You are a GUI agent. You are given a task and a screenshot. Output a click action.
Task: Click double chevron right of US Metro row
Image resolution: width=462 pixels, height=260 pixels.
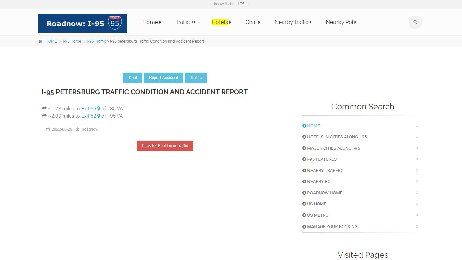417,215
